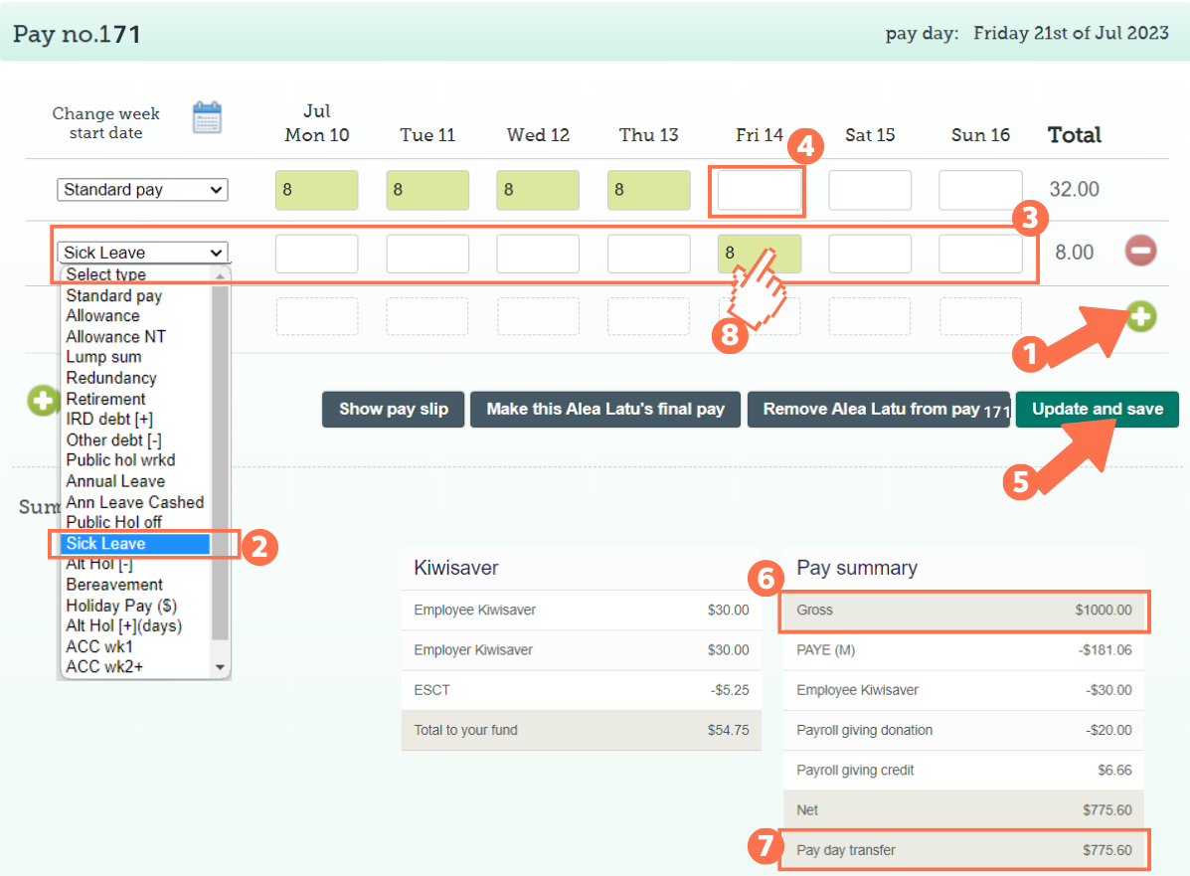Viewport: 1190px width, 876px height.
Task: Click the left-side green plus icon
Action: (42, 401)
